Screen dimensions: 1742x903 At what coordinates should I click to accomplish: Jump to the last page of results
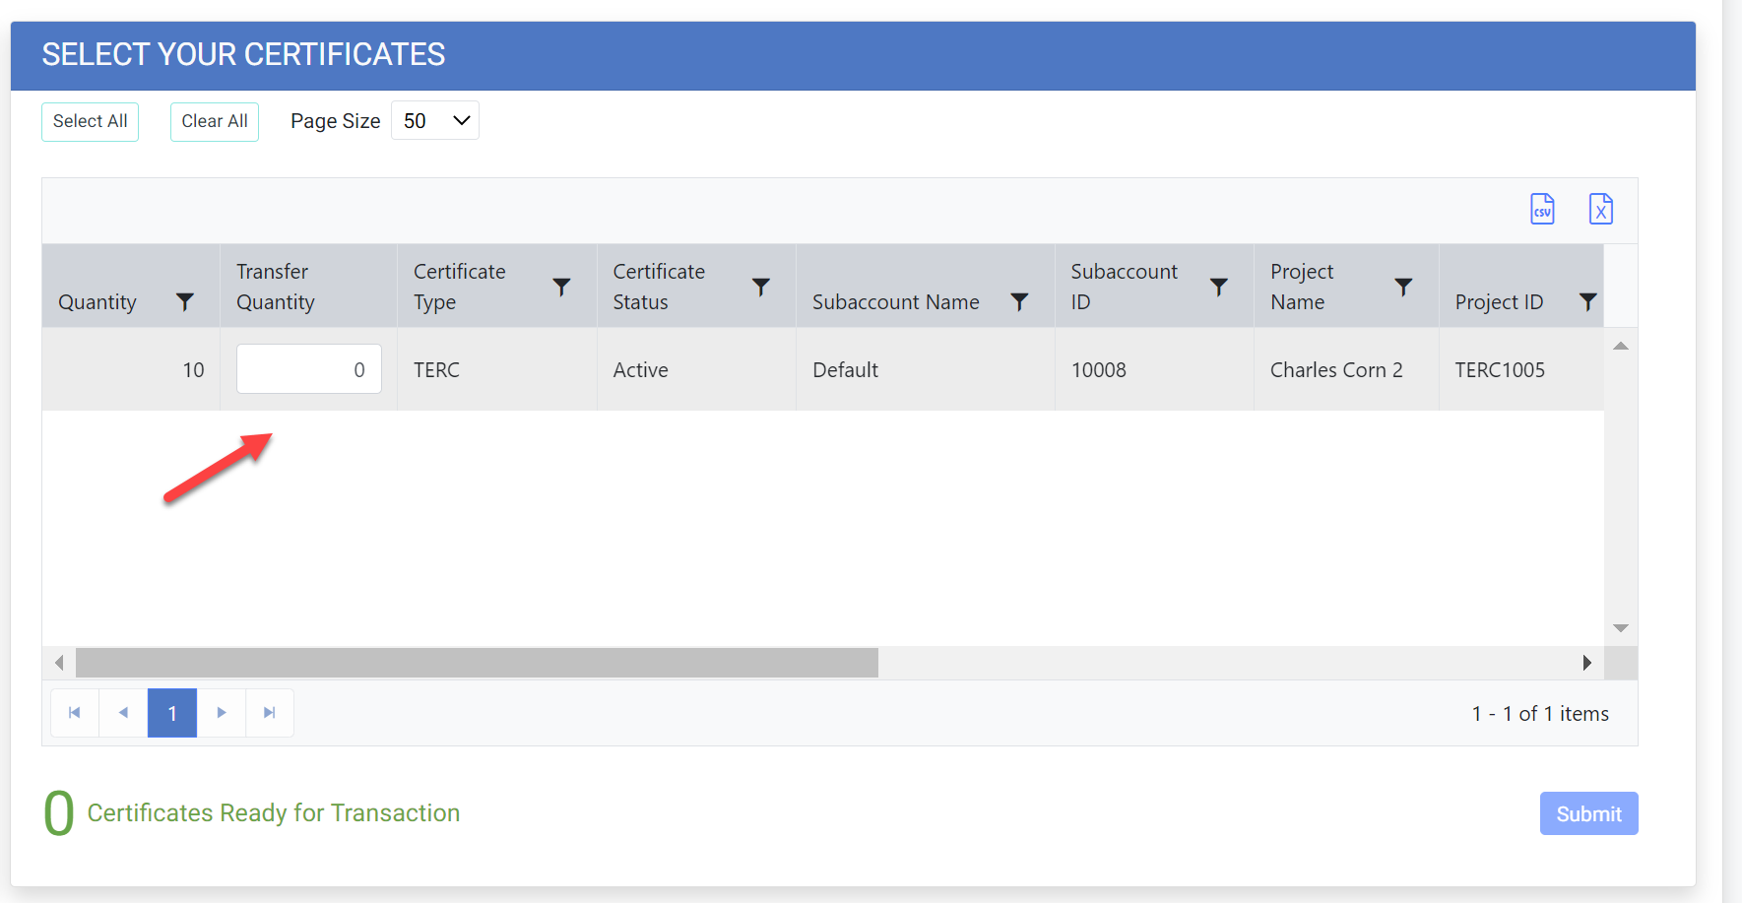pyautogui.click(x=269, y=713)
